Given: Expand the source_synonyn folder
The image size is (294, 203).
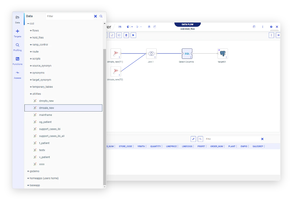Looking at the screenshot, I should pyautogui.click(x=31, y=66).
